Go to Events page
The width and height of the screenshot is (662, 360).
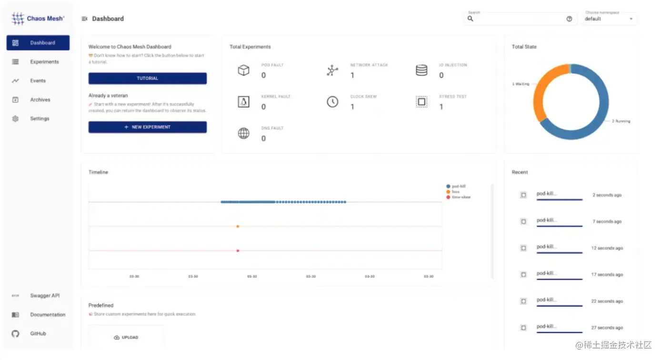click(38, 81)
